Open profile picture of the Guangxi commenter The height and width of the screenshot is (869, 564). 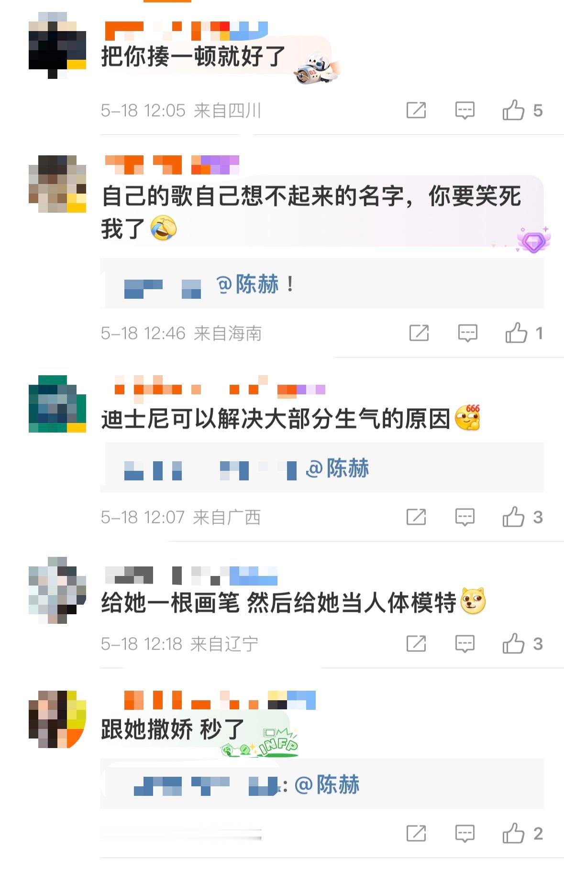tap(57, 404)
